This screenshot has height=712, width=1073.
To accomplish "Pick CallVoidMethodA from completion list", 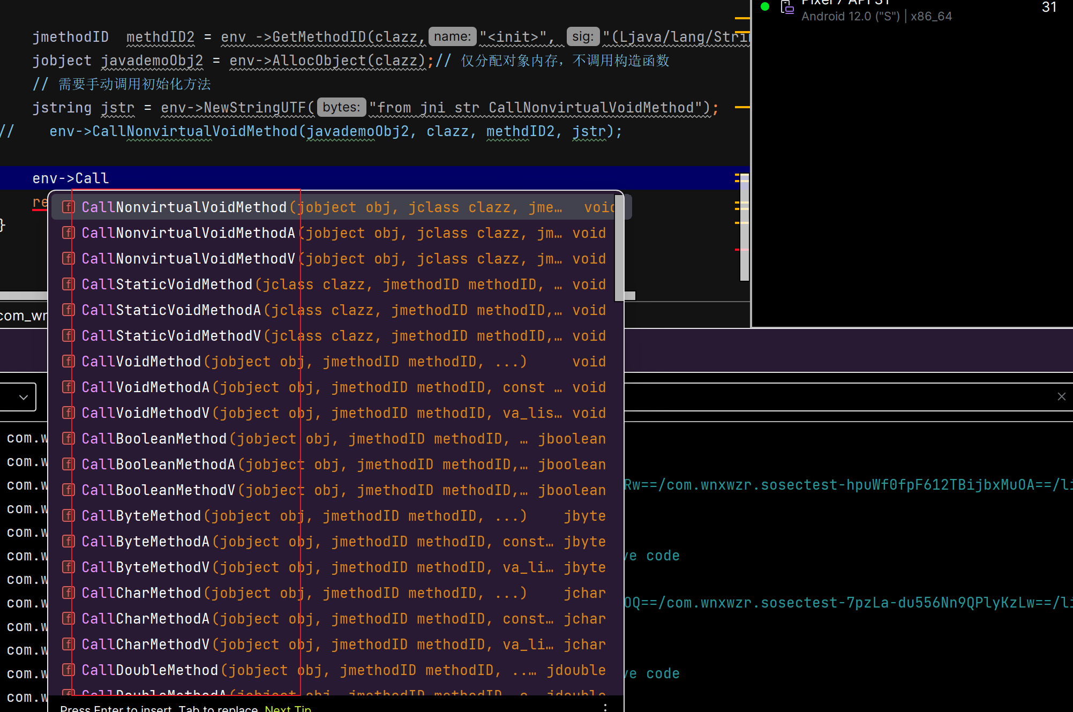I will [336, 387].
